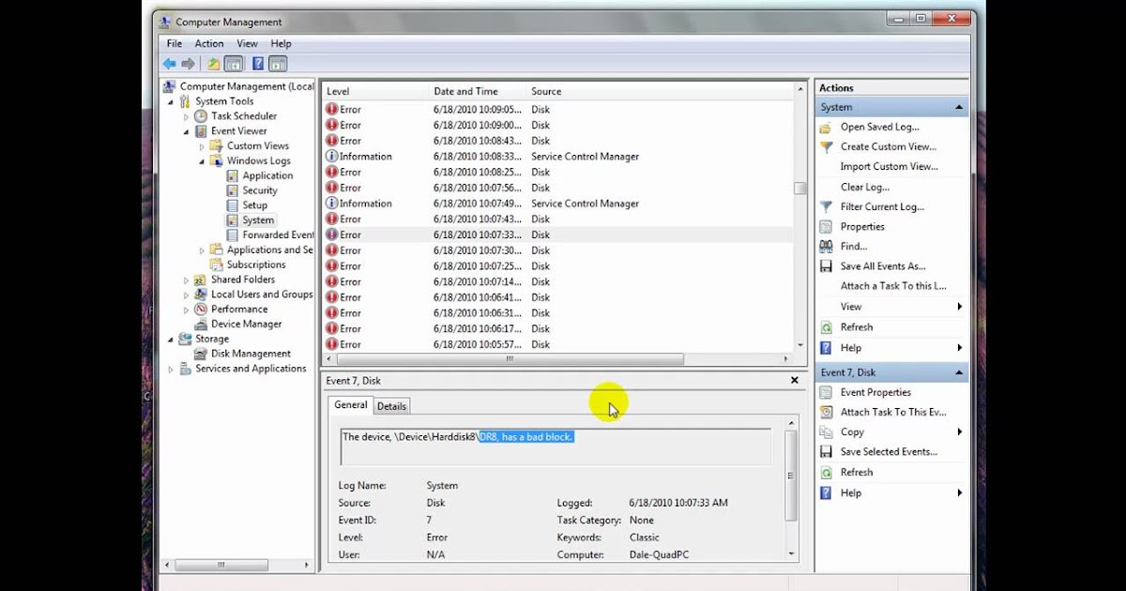This screenshot has width=1126, height=591.
Task: Click Attach Task To This Event action
Action: pos(893,412)
